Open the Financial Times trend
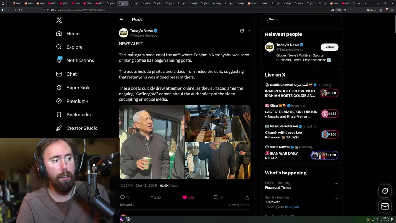The image size is (396, 223). pyautogui.click(x=278, y=188)
